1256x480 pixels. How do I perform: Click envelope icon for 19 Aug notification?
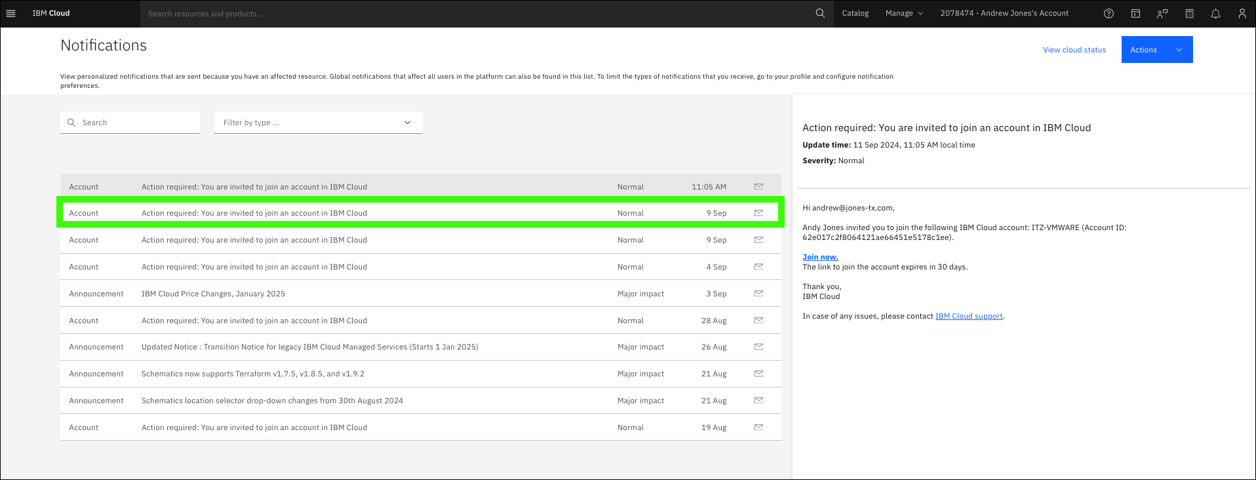coord(758,428)
